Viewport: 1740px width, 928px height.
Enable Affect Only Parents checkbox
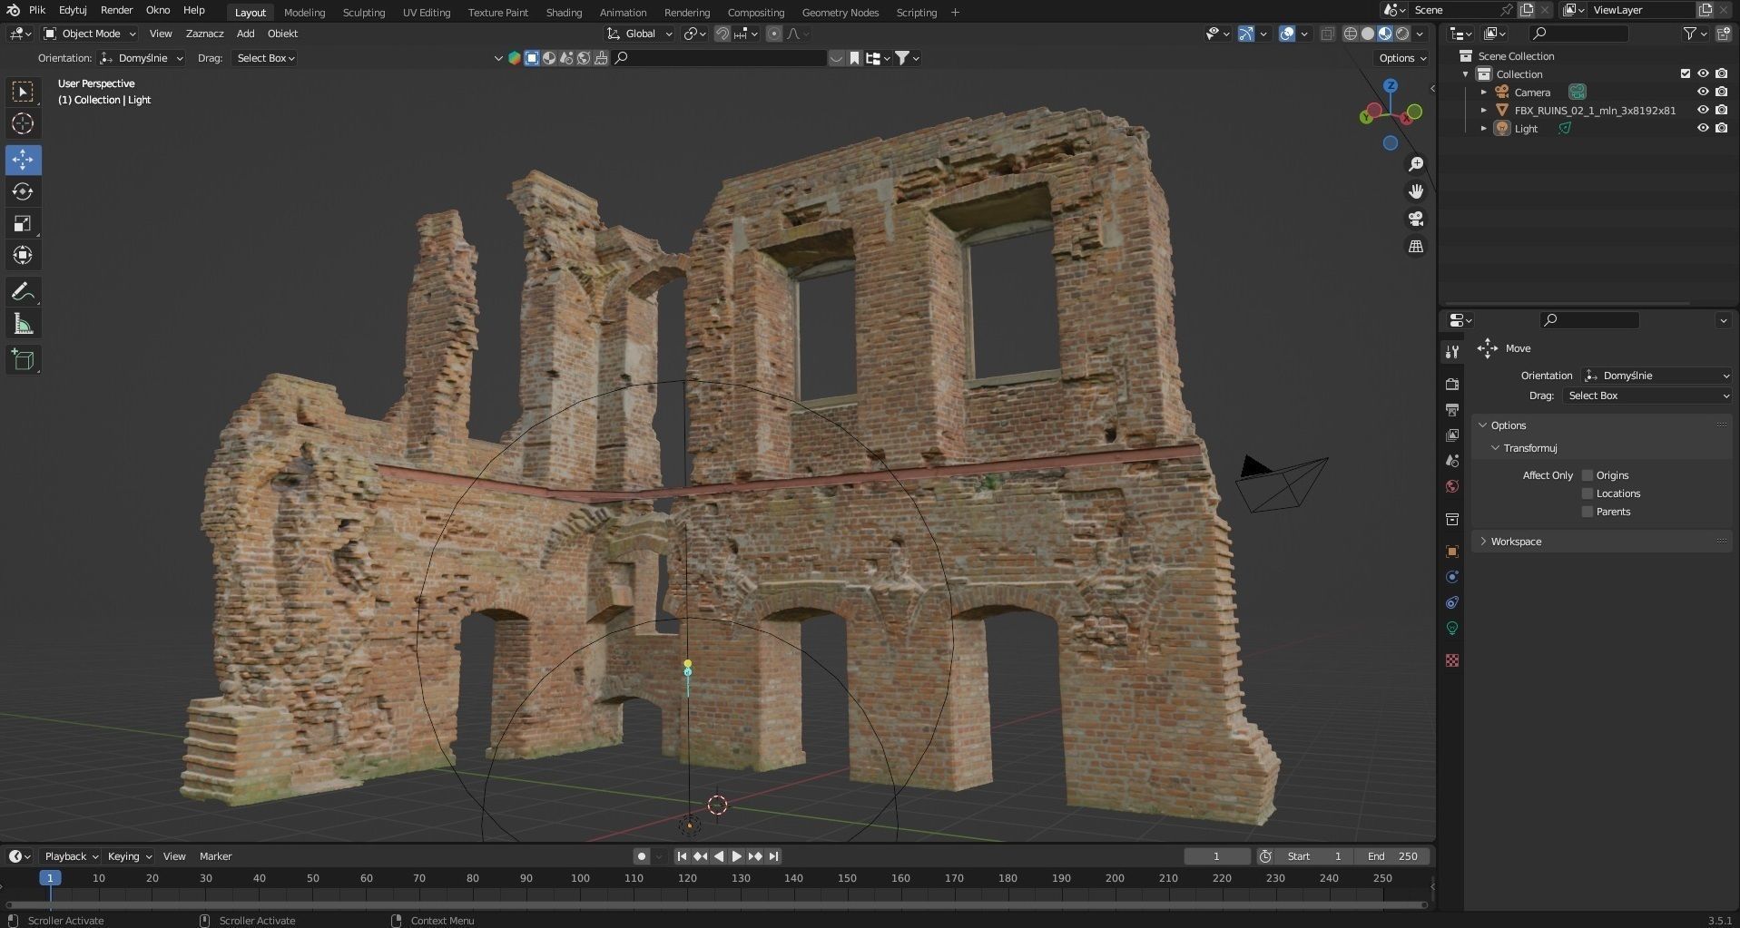(1588, 512)
